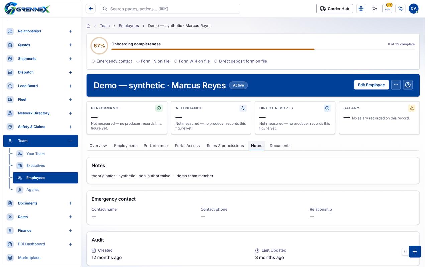Open the Roles & permissions tab

click(x=225, y=146)
